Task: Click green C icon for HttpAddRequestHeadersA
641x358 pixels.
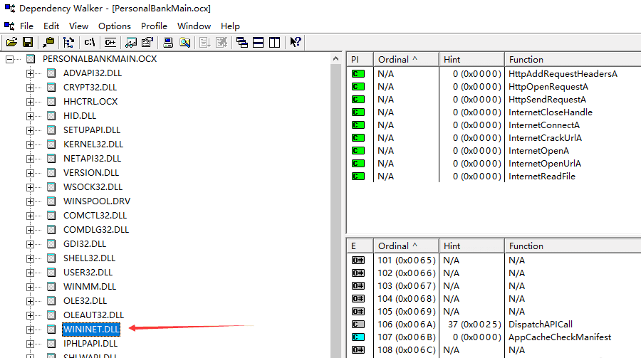Action: pyautogui.click(x=358, y=74)
